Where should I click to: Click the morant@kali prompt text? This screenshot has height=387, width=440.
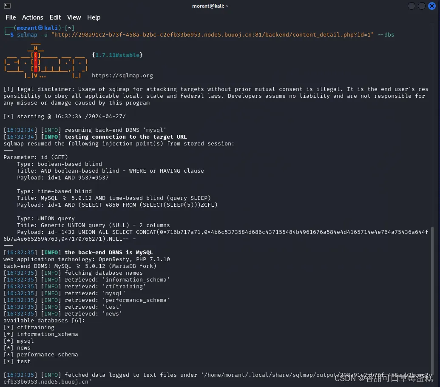pyautogui.click(x=37, y=28)
